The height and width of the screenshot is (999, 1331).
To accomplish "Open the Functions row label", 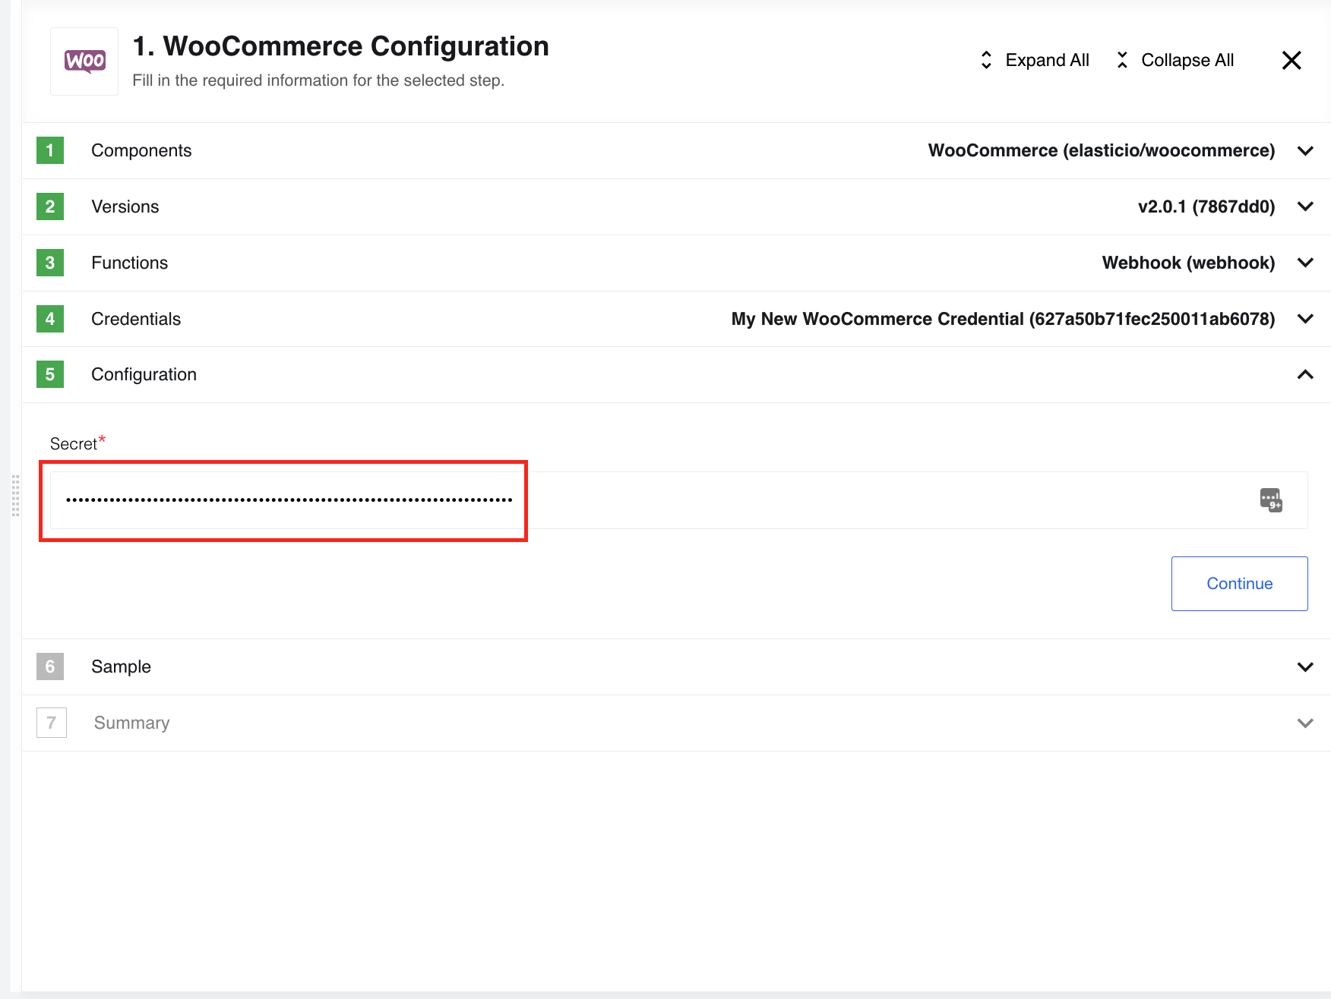I will (x=130, y=263).
